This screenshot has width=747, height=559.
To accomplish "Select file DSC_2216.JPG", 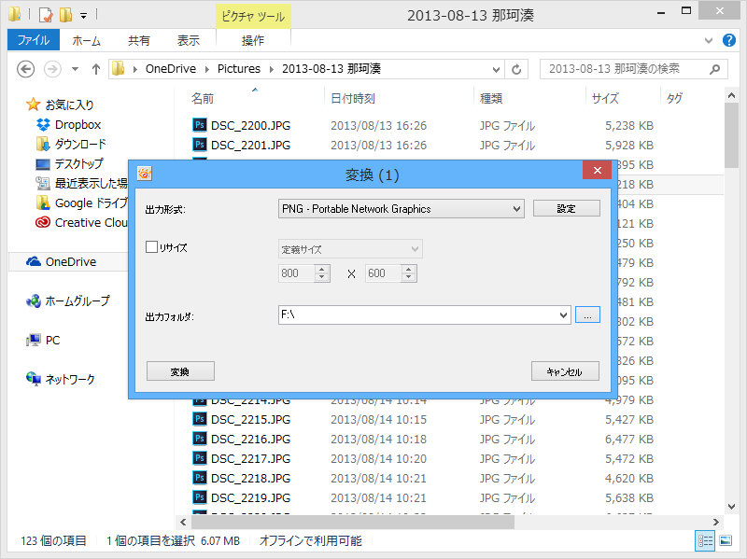I will coord(251,439).
